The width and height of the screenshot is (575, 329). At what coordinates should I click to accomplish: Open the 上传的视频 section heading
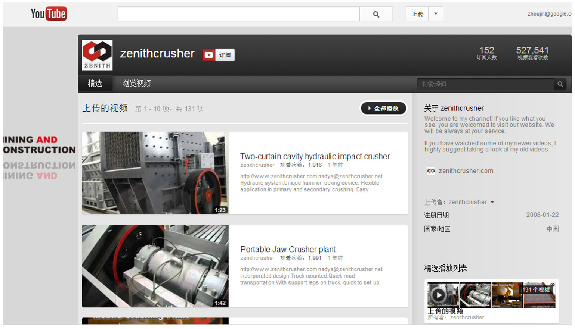coord(105,108)
